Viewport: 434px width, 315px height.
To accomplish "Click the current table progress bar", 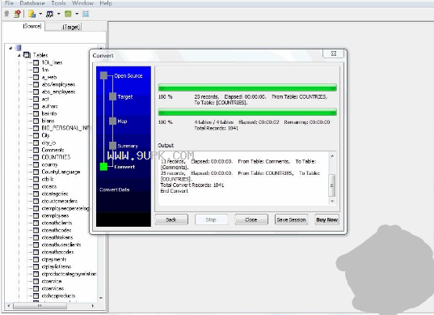I will 247,88.
